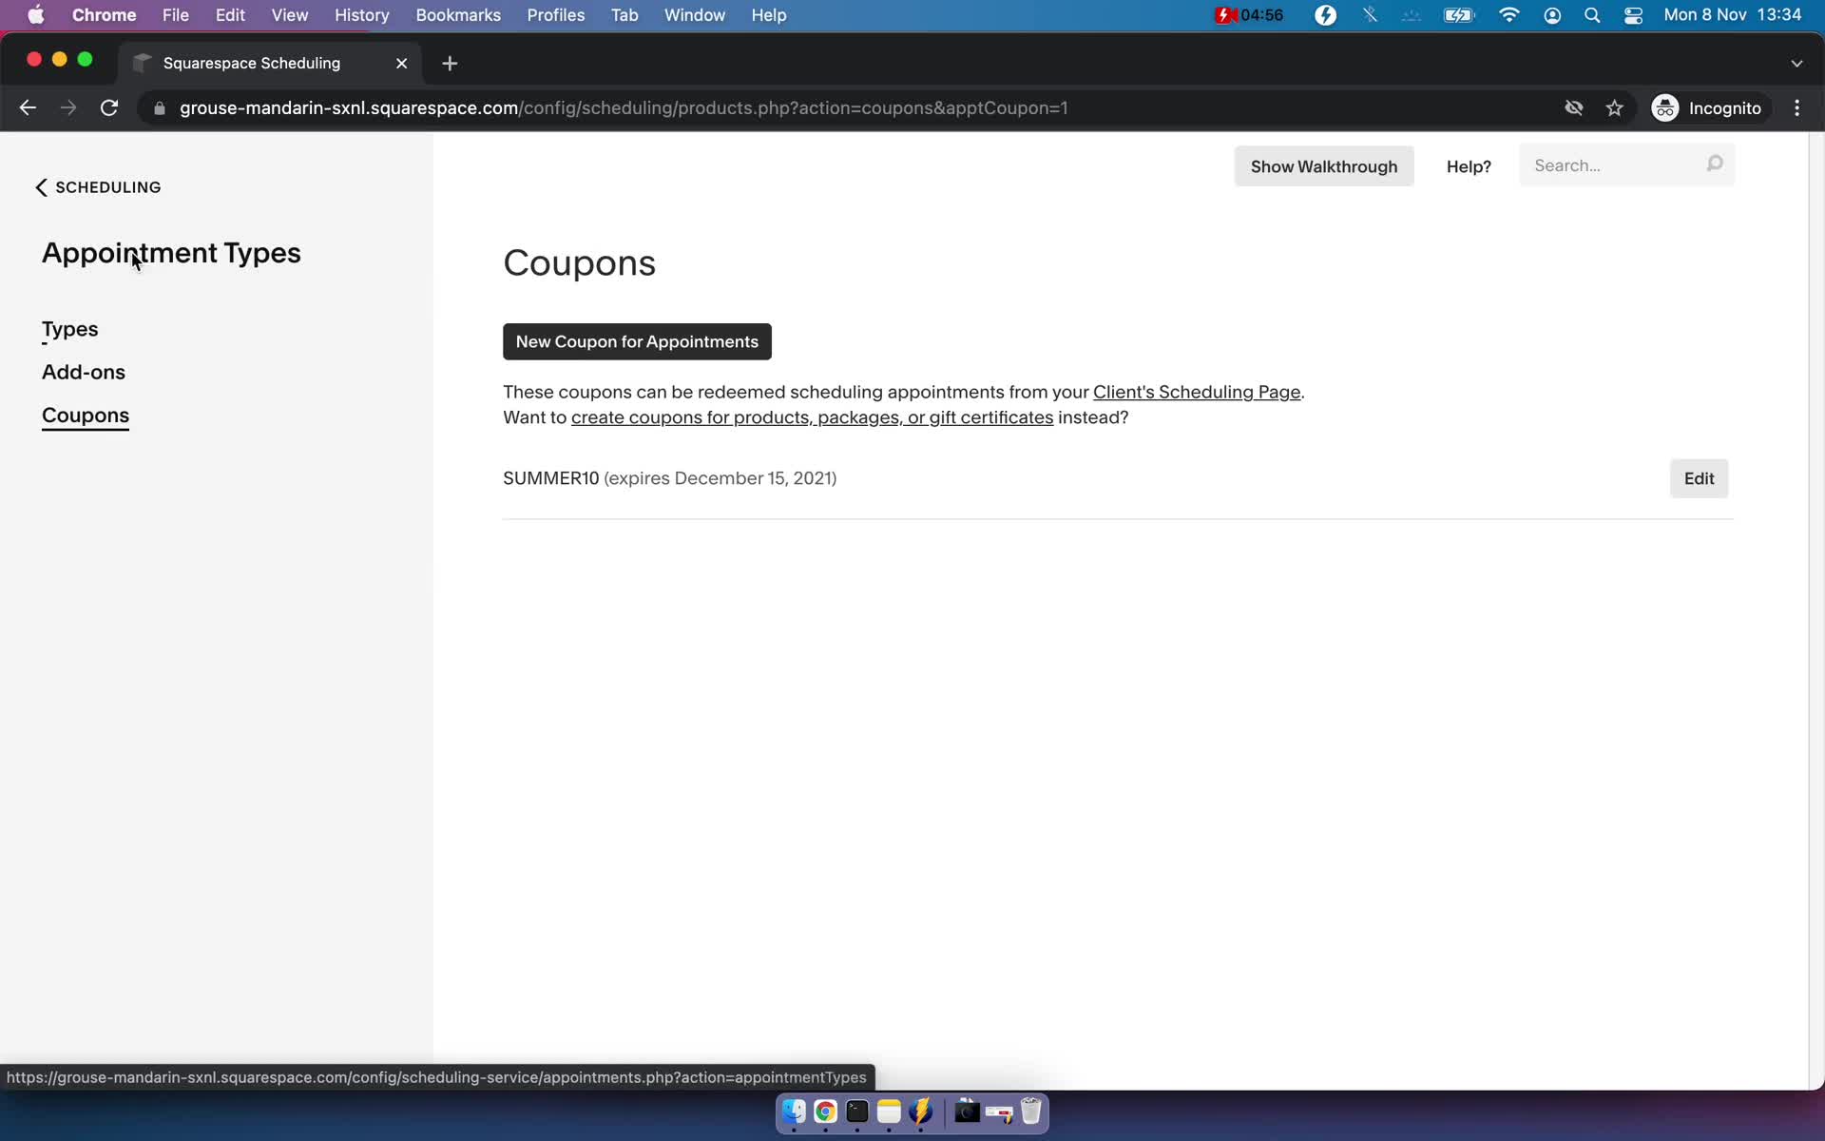Expand the SCHEDULING back navigation
The height and width of the screenshot is (1141, 1825).
pos(99,186)
